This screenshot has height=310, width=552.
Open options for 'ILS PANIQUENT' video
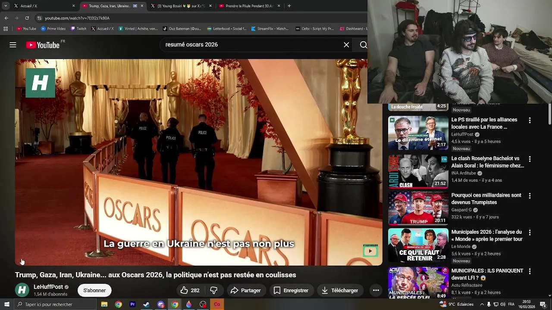click(x=530, y=271)
